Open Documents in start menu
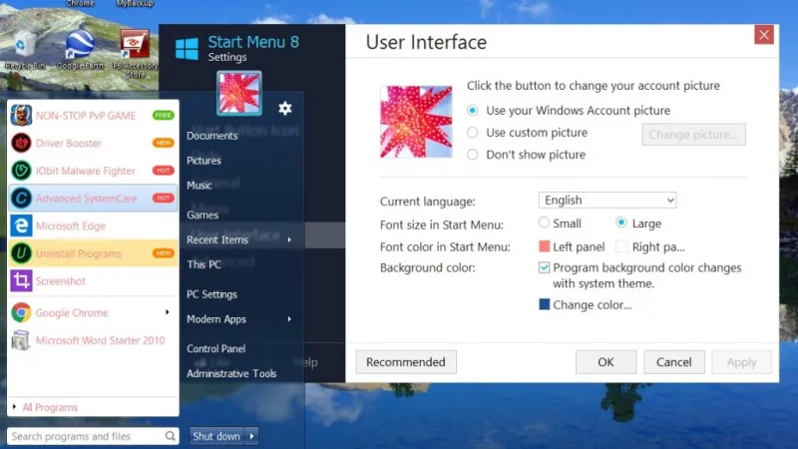The height and width of the screenshot is (449, 798). click(x=212, y=136)
